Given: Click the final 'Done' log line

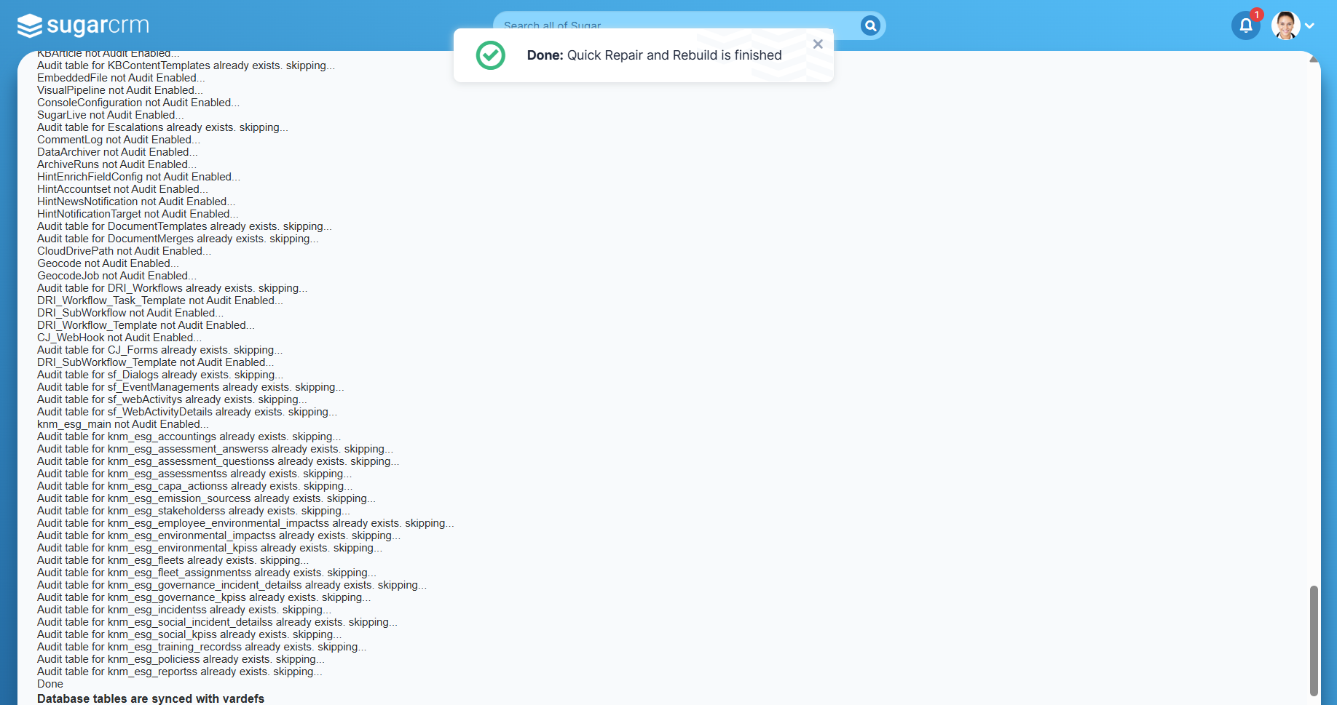Looking at the screenshot, I should 50,684.
